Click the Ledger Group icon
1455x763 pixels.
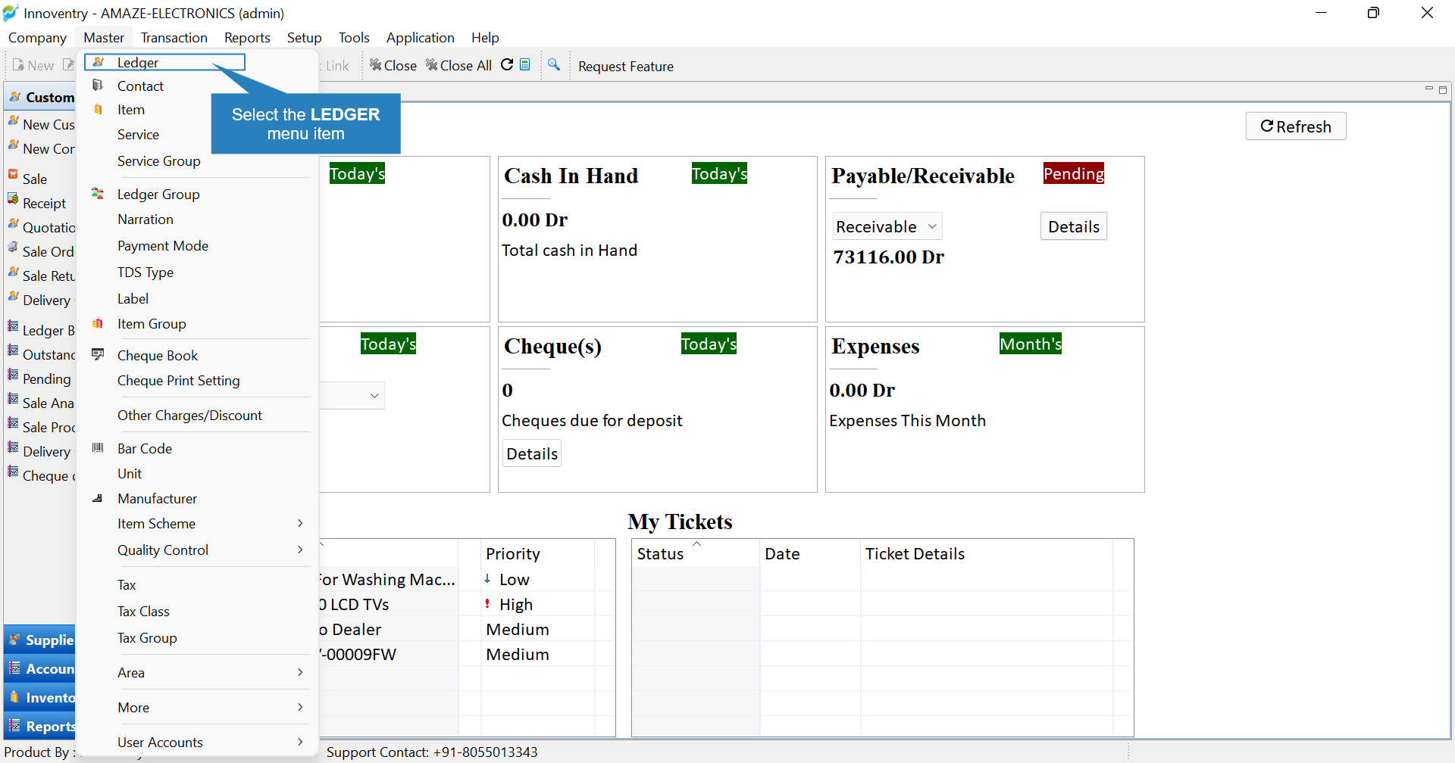(98, 194)
